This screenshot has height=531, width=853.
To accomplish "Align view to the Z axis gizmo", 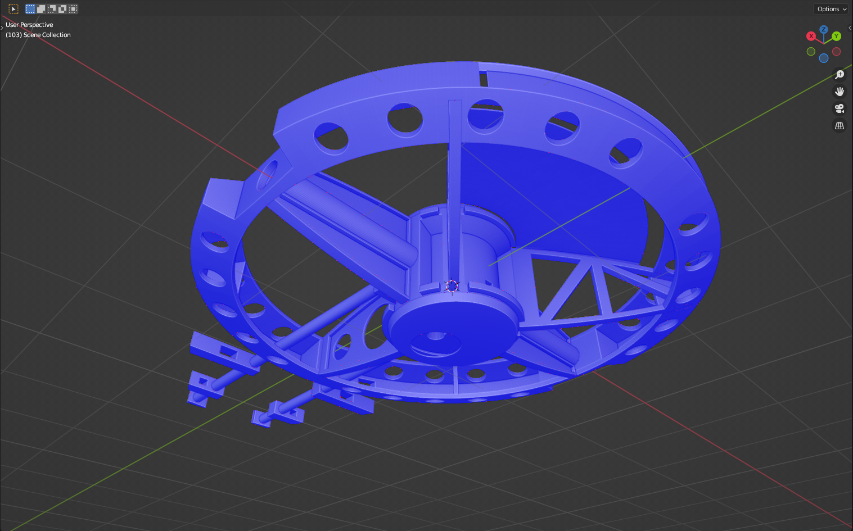I will tap(824, 29).
